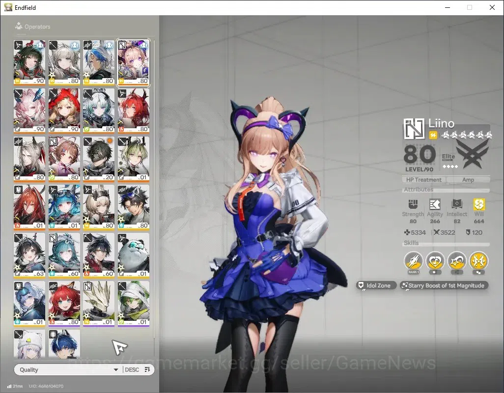This screenshot has height=393, width=504.
Task: Select the brown-haired operator with pink outfit
Action: 64,159
